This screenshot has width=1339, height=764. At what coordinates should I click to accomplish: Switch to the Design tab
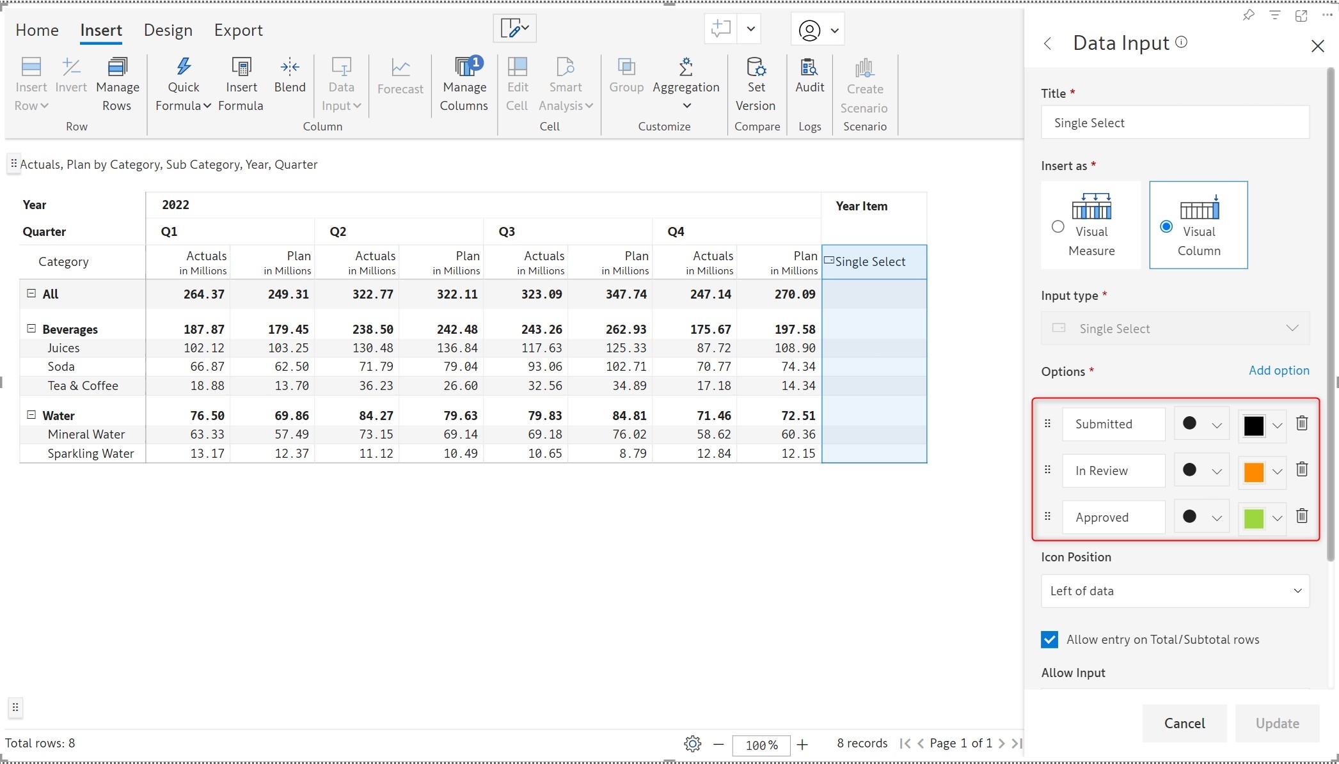click(x=168, y=30)
